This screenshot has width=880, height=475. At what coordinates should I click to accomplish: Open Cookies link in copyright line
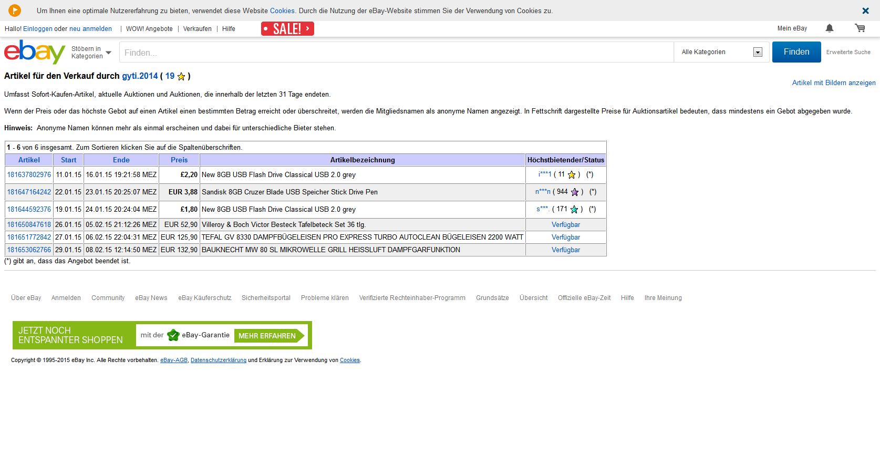pos(350,360)
